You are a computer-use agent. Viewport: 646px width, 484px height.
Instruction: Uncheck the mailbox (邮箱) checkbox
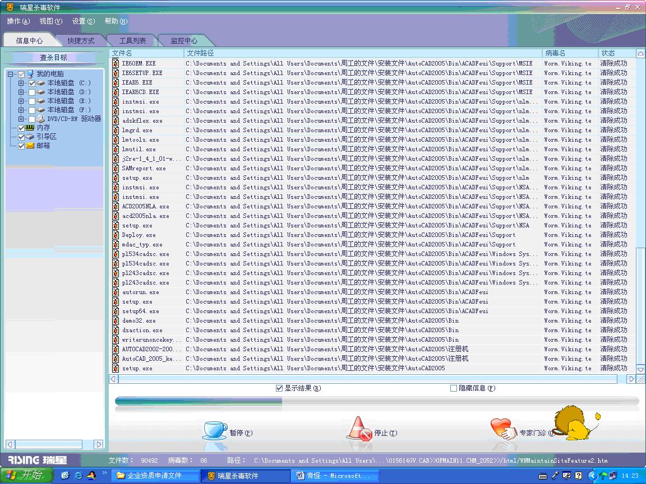point(21,146)
